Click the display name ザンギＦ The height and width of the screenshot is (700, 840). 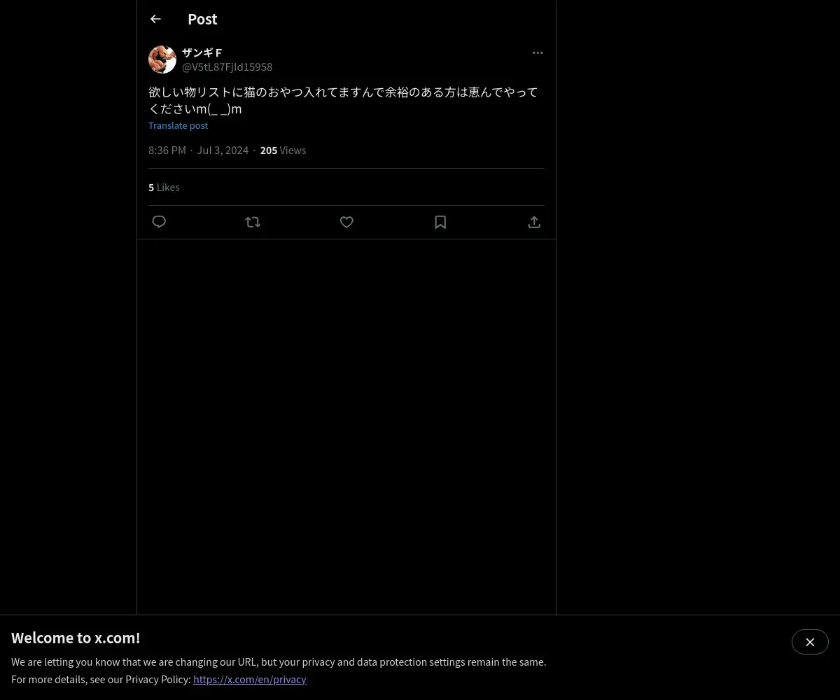202,52
